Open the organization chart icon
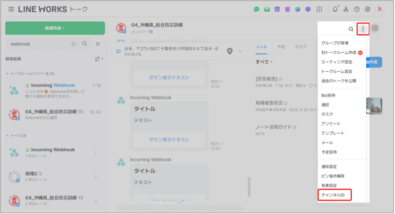The width and height of the screenshot is (395, 214). point(346,9)
